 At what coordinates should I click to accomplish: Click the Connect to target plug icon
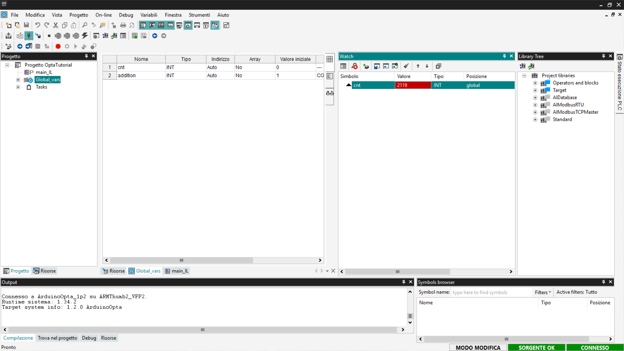29,36
